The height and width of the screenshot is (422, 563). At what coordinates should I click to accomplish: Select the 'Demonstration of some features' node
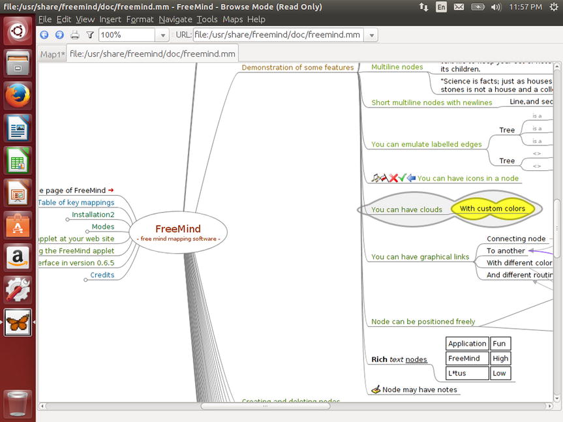297,67
